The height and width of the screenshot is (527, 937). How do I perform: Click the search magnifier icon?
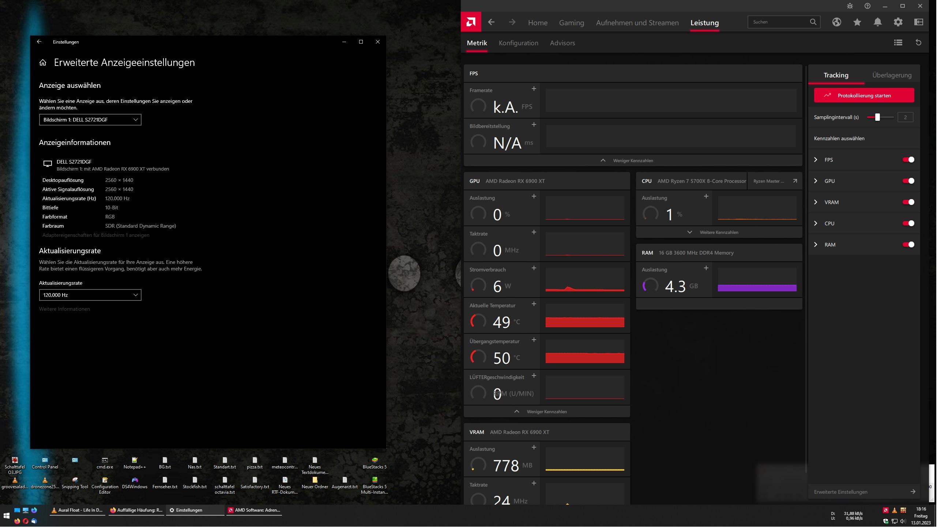(813, 22)
